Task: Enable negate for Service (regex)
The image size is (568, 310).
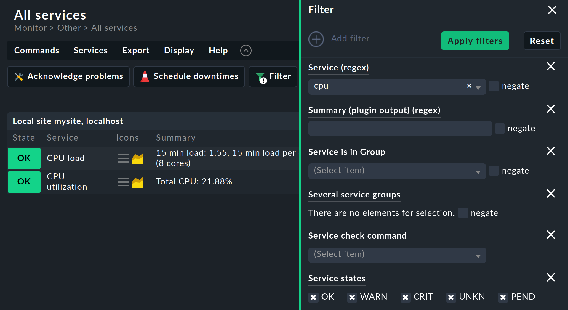Action: (494, 86)
